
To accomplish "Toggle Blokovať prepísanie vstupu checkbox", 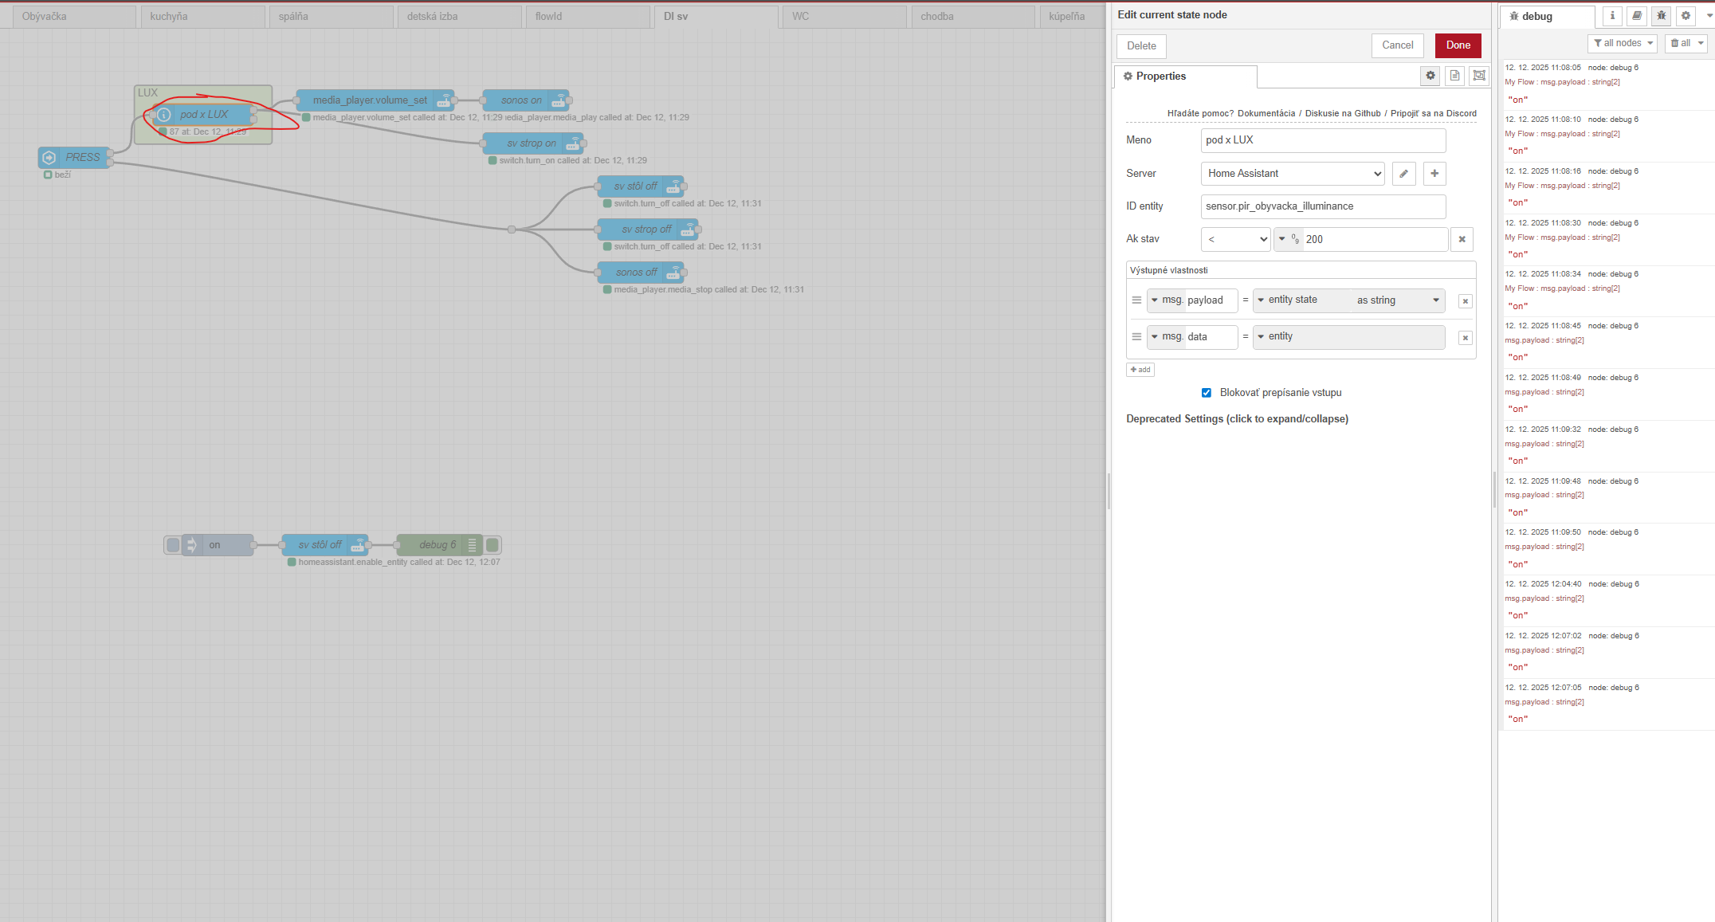I will click(1207, 393).
